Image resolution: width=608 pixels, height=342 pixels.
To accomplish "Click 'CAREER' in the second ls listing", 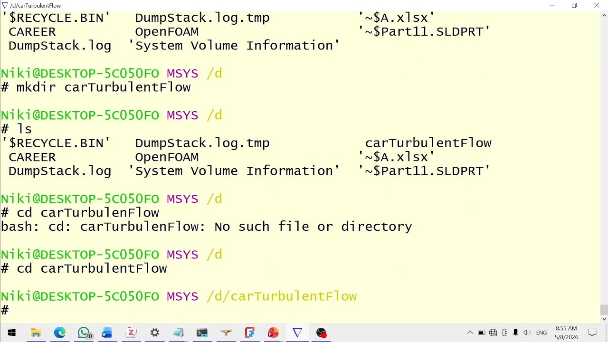I will [x=32, y=157].
